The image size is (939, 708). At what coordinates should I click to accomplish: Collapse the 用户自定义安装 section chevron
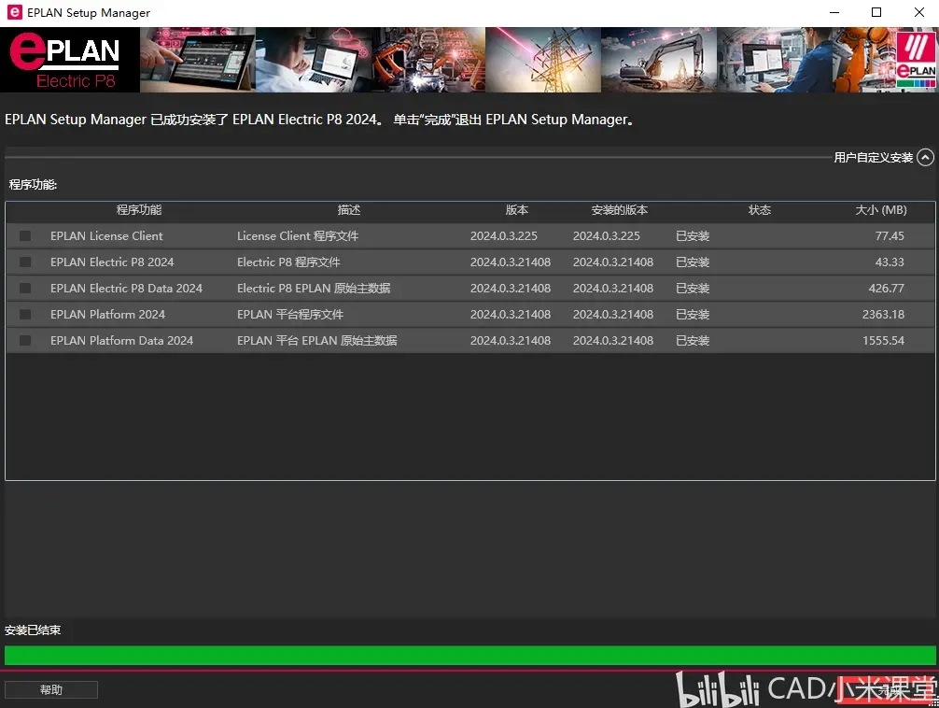coord(925,158)
